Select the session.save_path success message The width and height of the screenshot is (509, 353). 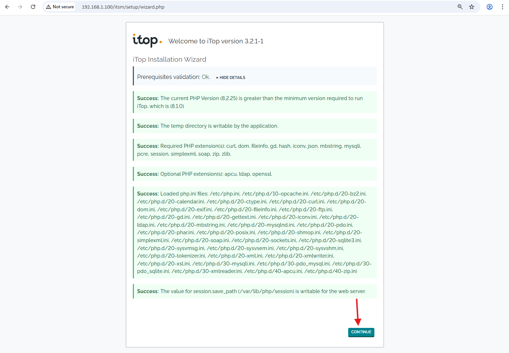pyautogui.click(x=255, y=291)
